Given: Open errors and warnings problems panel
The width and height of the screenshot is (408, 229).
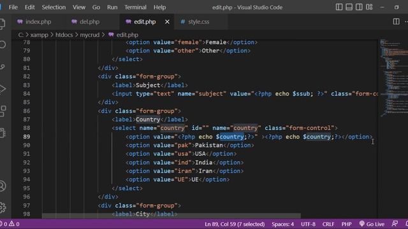Looking at the screenshot, I should pyautogui.click(x=10, y=224).
